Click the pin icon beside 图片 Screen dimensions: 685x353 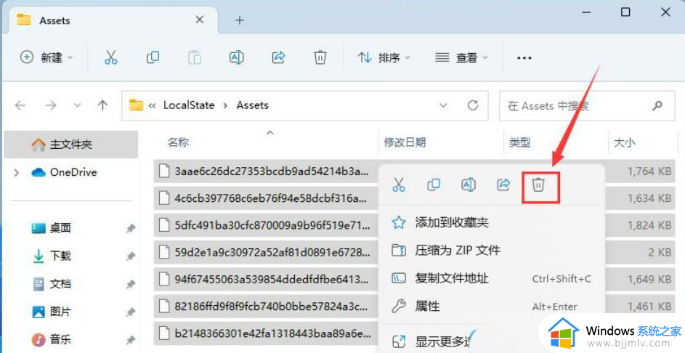130,312
